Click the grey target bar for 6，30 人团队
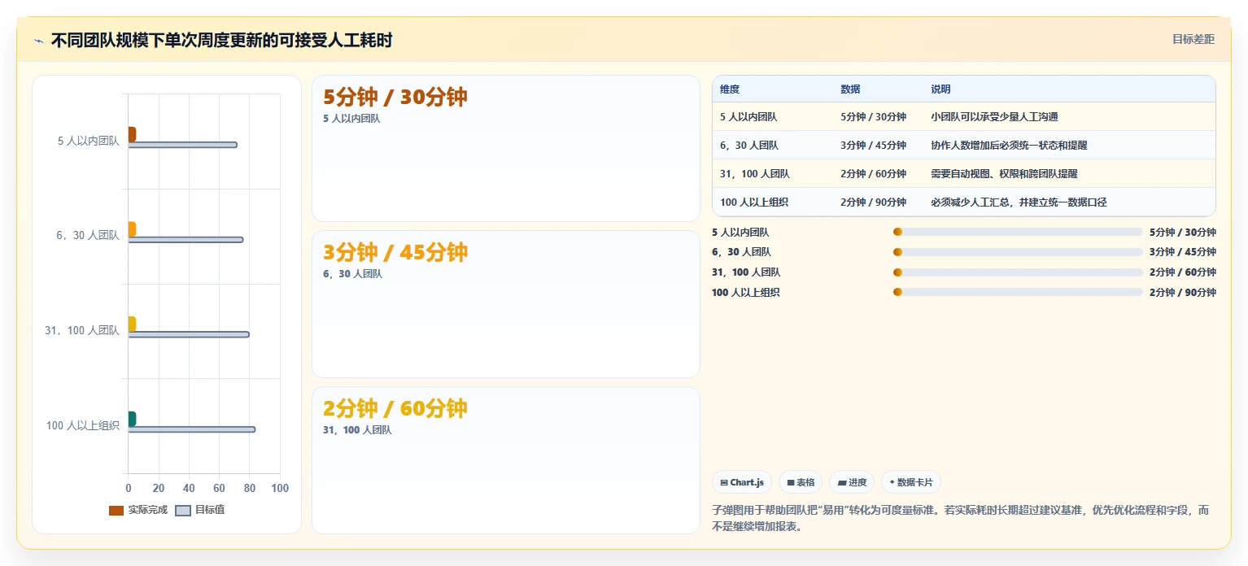 [185, 240]
